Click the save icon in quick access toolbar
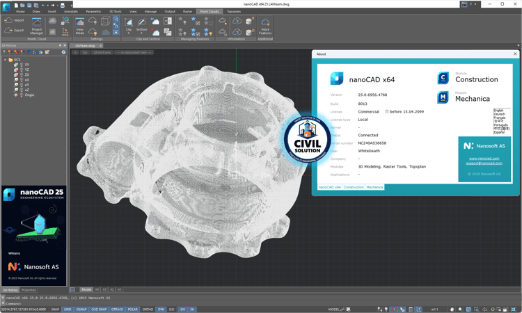This screenshot has width=522, height=313. tap(29, 5)
